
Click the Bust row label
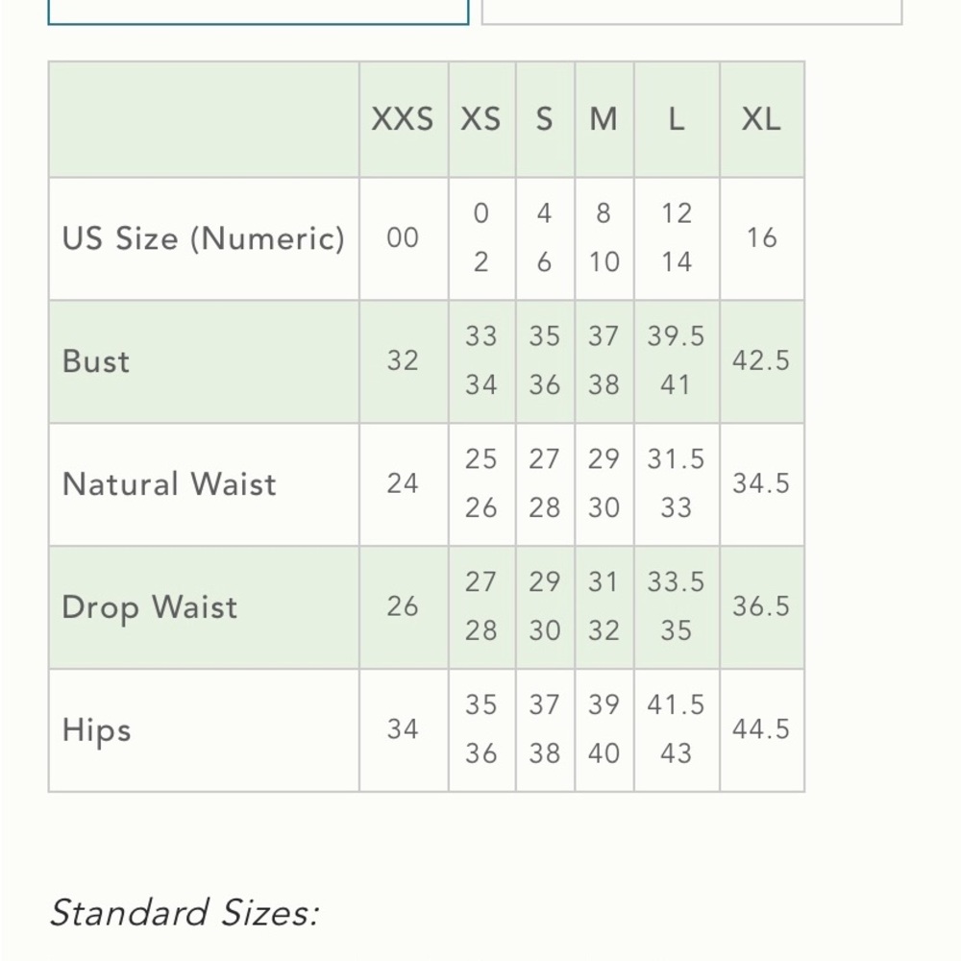(96, 361)
